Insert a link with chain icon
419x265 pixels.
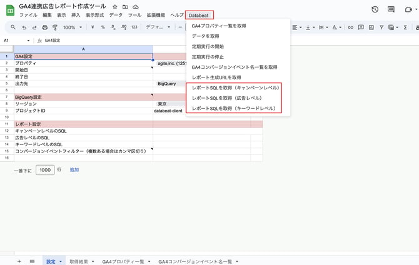pyautogui.click(x=351, y=27)
